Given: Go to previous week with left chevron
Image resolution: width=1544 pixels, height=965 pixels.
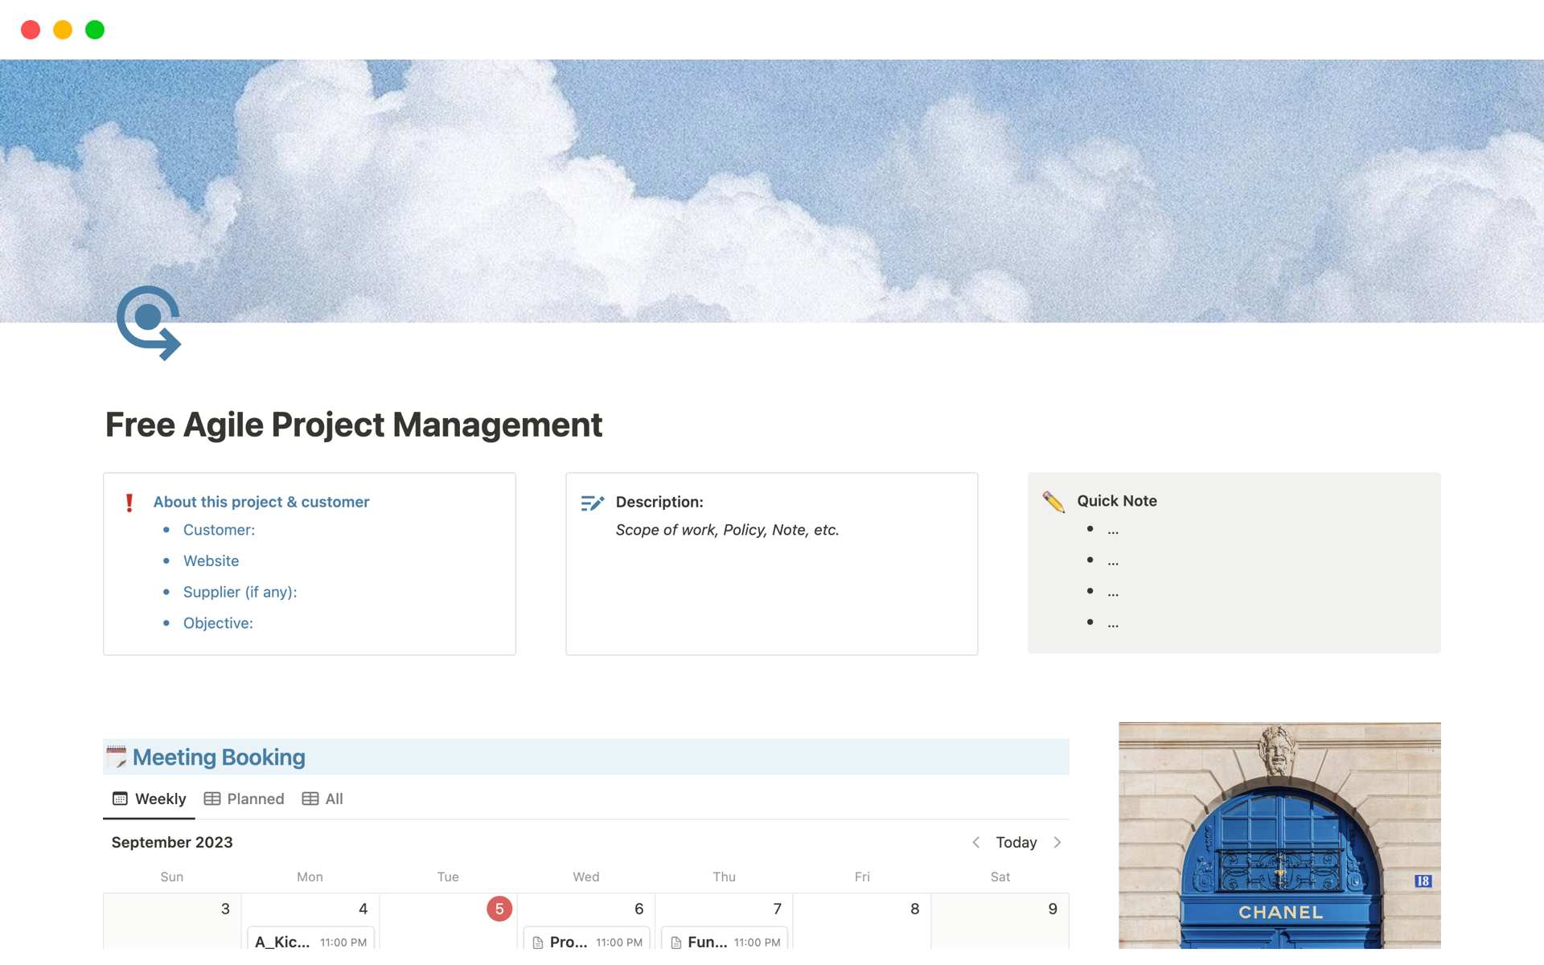Looking at the screenshot, I should 975,842.
